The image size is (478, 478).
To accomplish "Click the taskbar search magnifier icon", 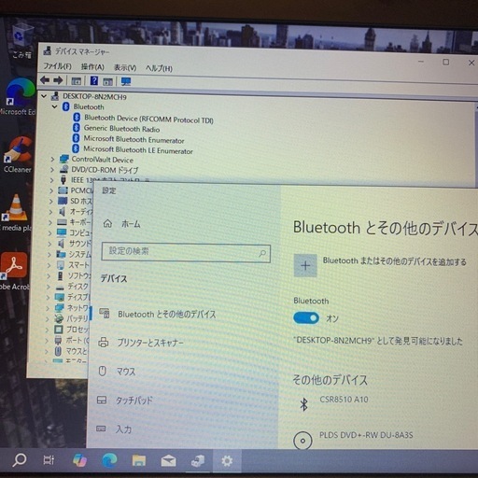I will [x=20, y=460].
